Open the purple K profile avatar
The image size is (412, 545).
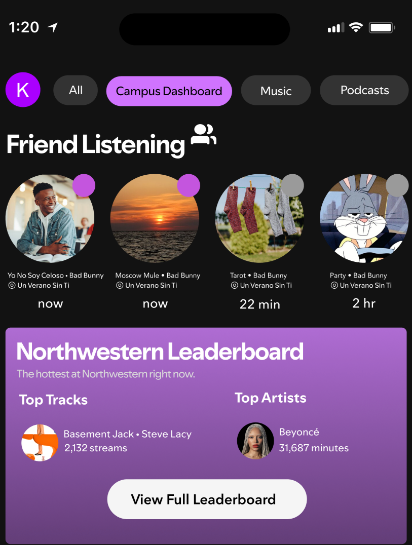point(23,90)
